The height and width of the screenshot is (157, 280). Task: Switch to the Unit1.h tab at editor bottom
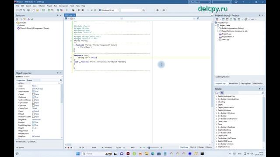(x=193, y=147)
